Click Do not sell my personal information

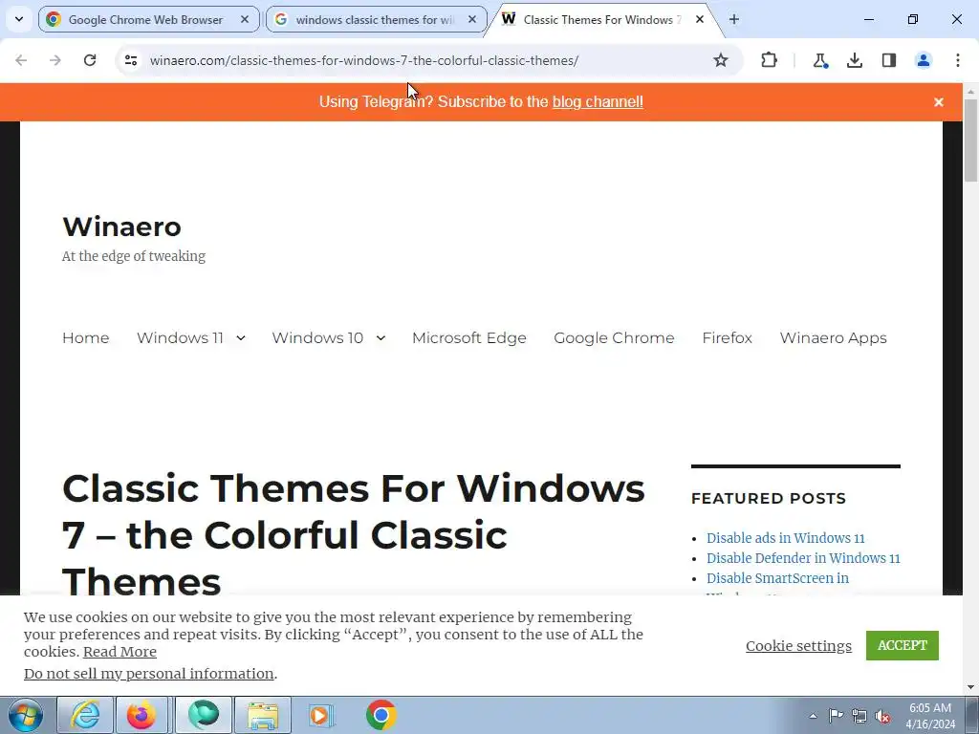coord(148,674)
